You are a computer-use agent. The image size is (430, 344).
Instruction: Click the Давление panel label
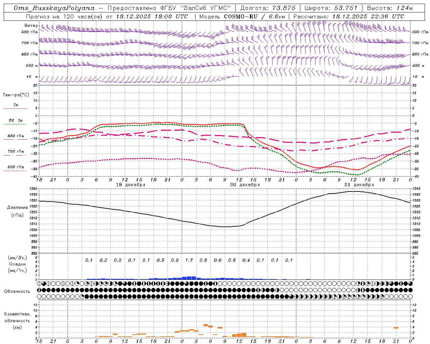tap(17, 208)
